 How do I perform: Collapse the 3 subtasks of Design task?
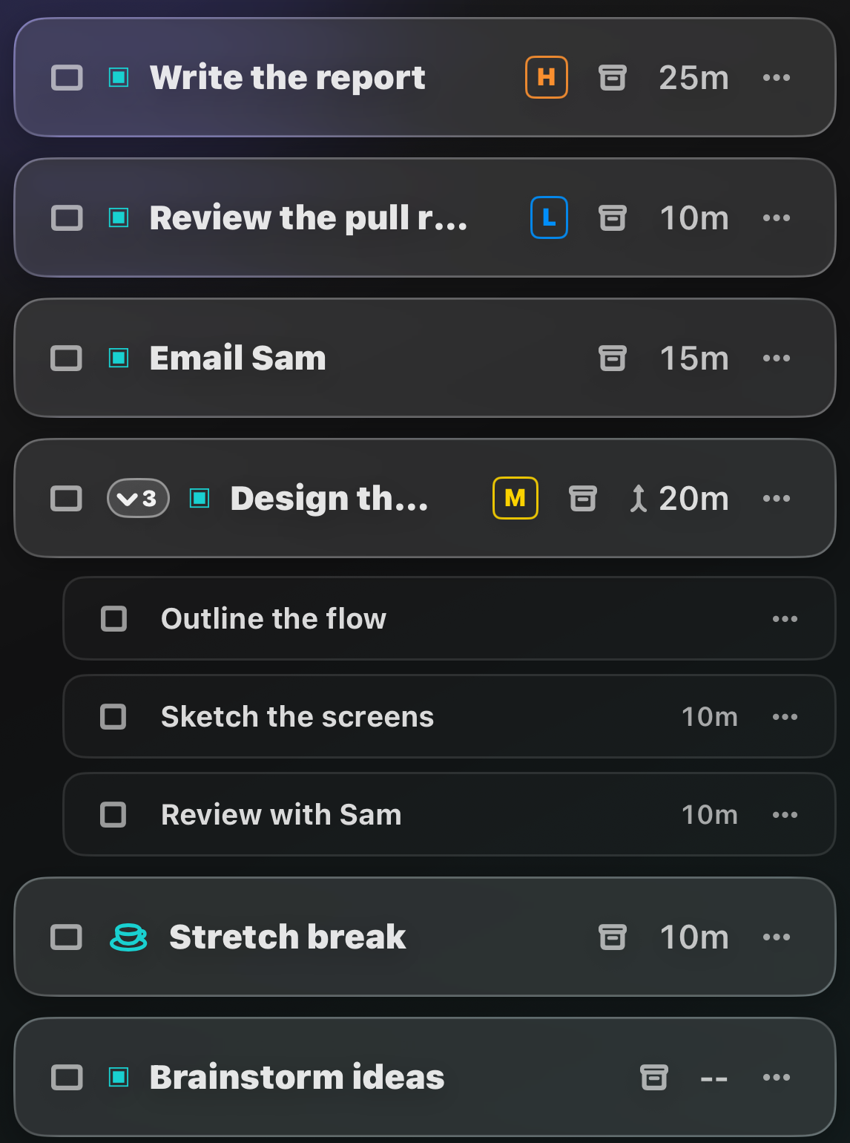tap(138, 498)
